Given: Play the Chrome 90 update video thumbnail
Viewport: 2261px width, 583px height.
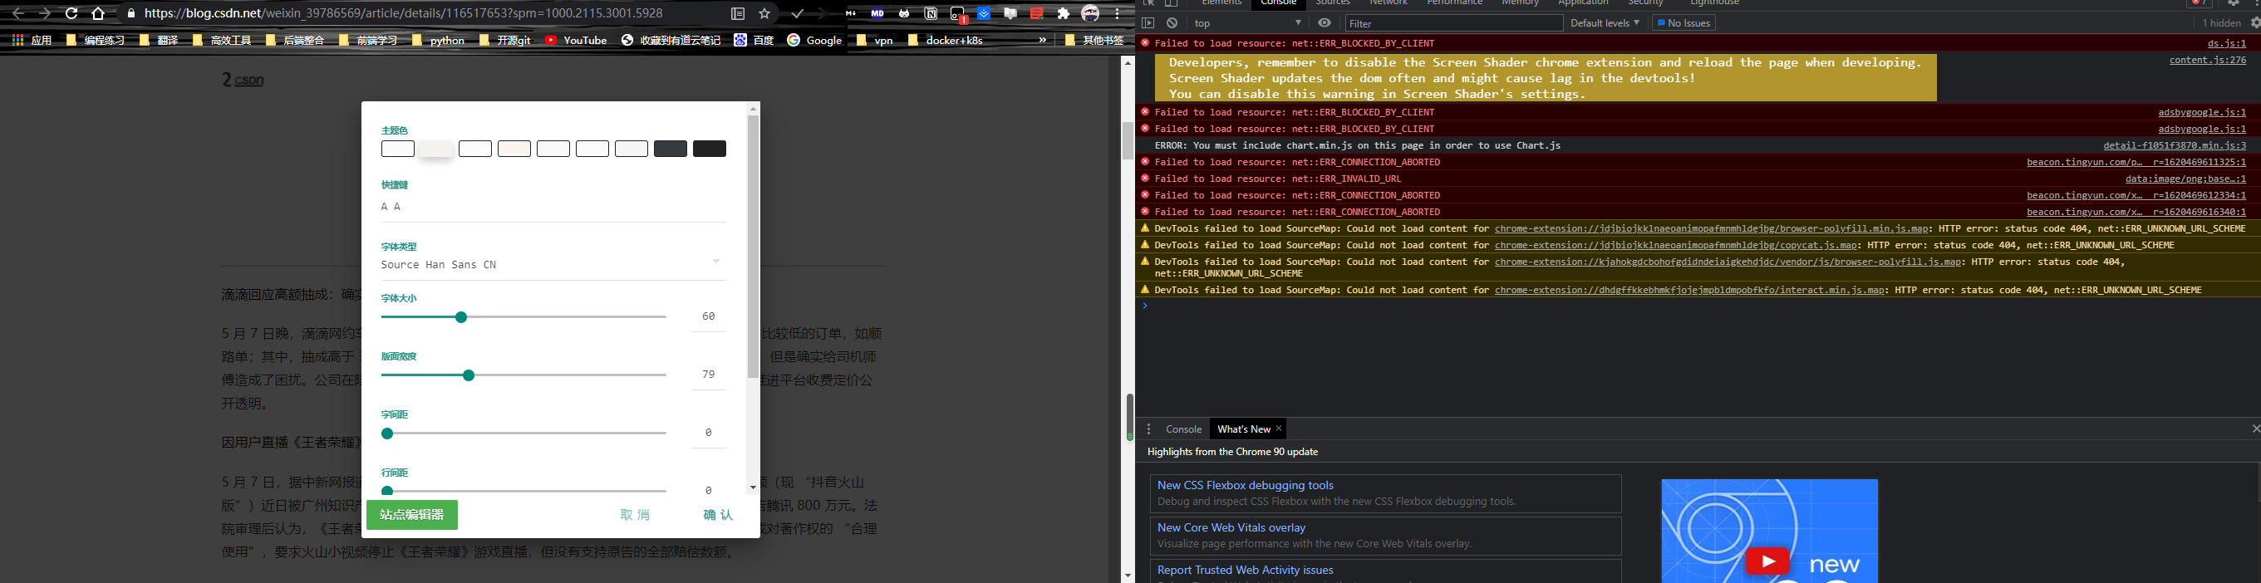Looking at the screenshot, I should 1767,561.
